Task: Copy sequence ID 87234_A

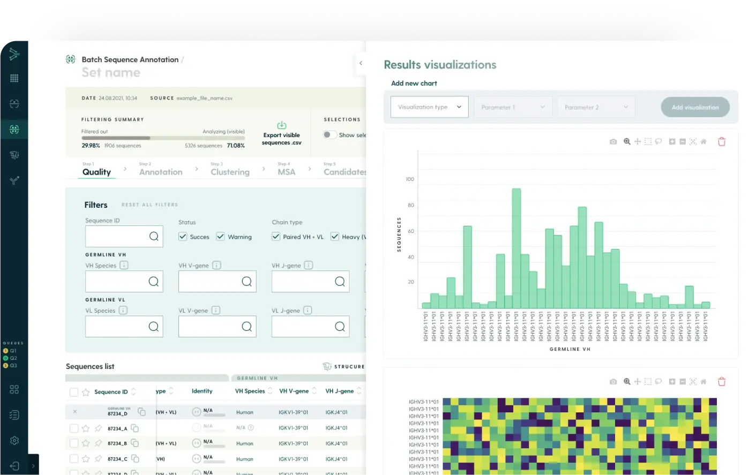Action: 135,428
